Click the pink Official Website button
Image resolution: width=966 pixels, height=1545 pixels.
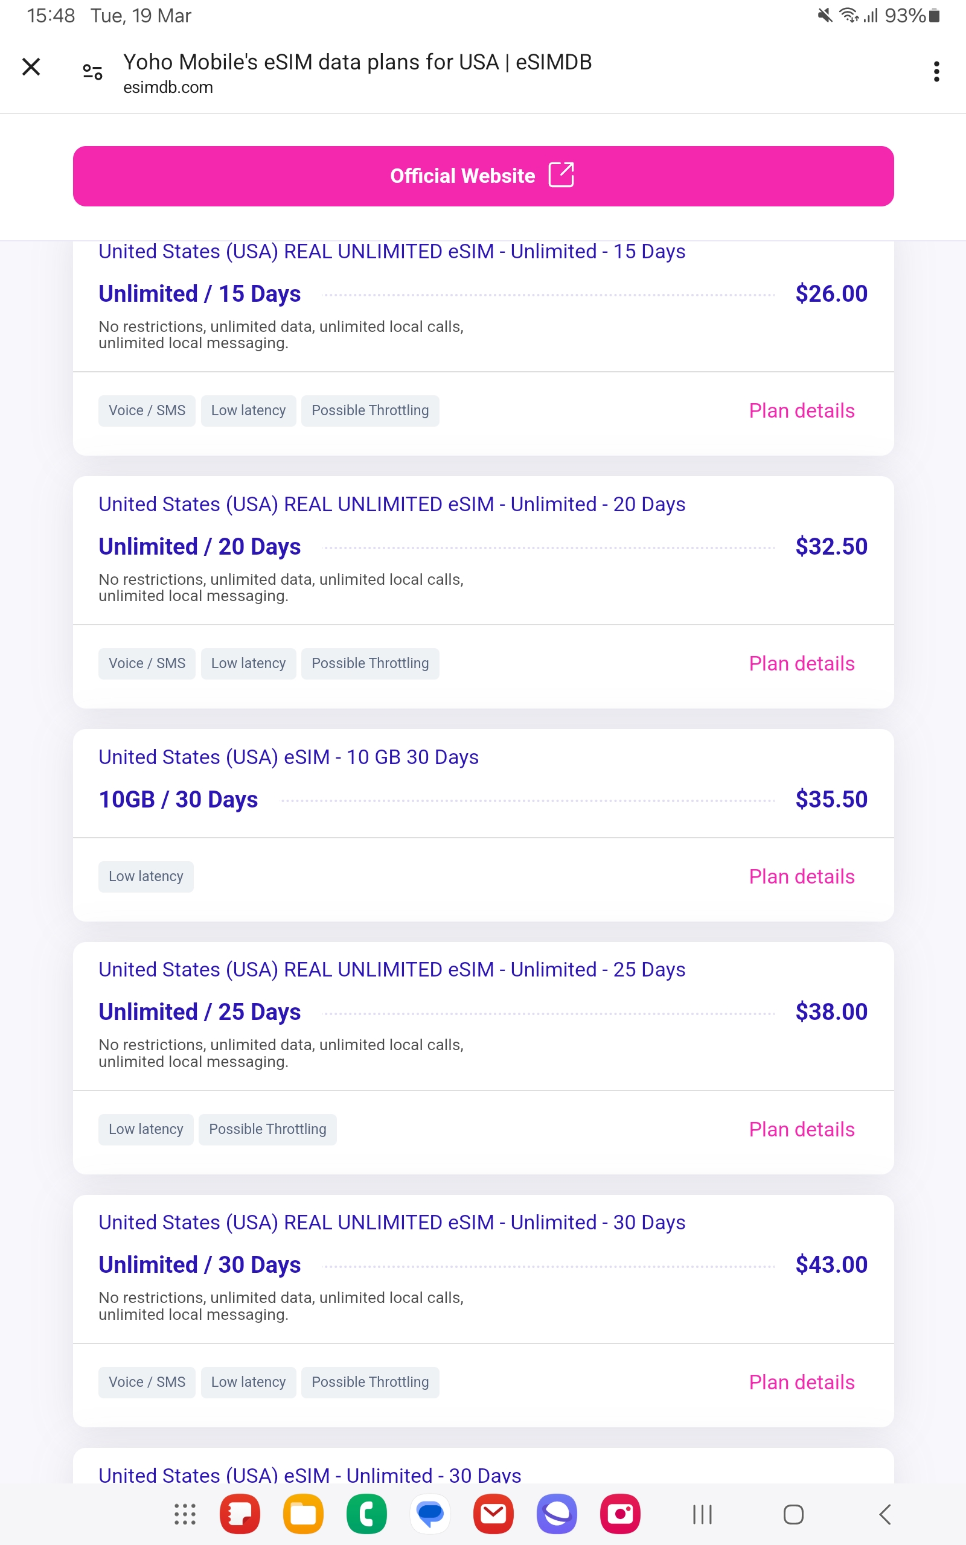pos(483,176)
